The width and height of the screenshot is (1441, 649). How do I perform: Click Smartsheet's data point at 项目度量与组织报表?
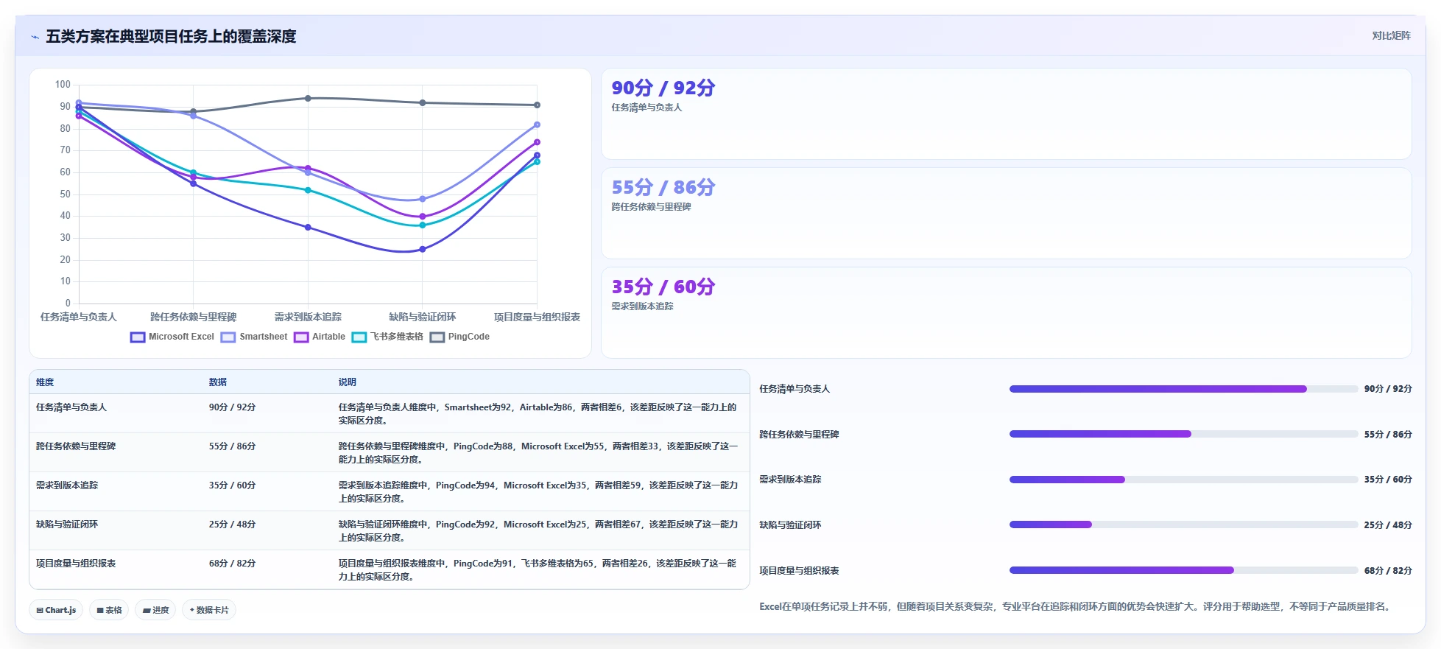point(537,124)
